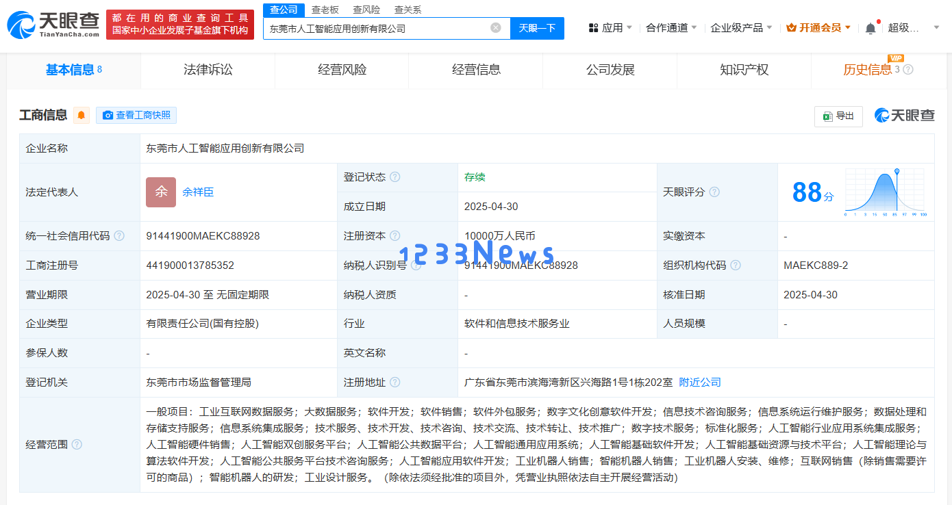The width and height of the screenshot is (952, 505).
Task: Open the 公司发展 tab
Action: [610, 70]
